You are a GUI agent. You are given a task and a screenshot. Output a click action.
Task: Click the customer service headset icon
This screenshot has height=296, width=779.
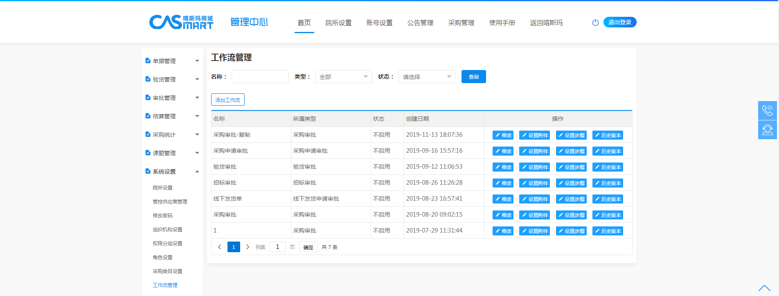pos(767,130)
